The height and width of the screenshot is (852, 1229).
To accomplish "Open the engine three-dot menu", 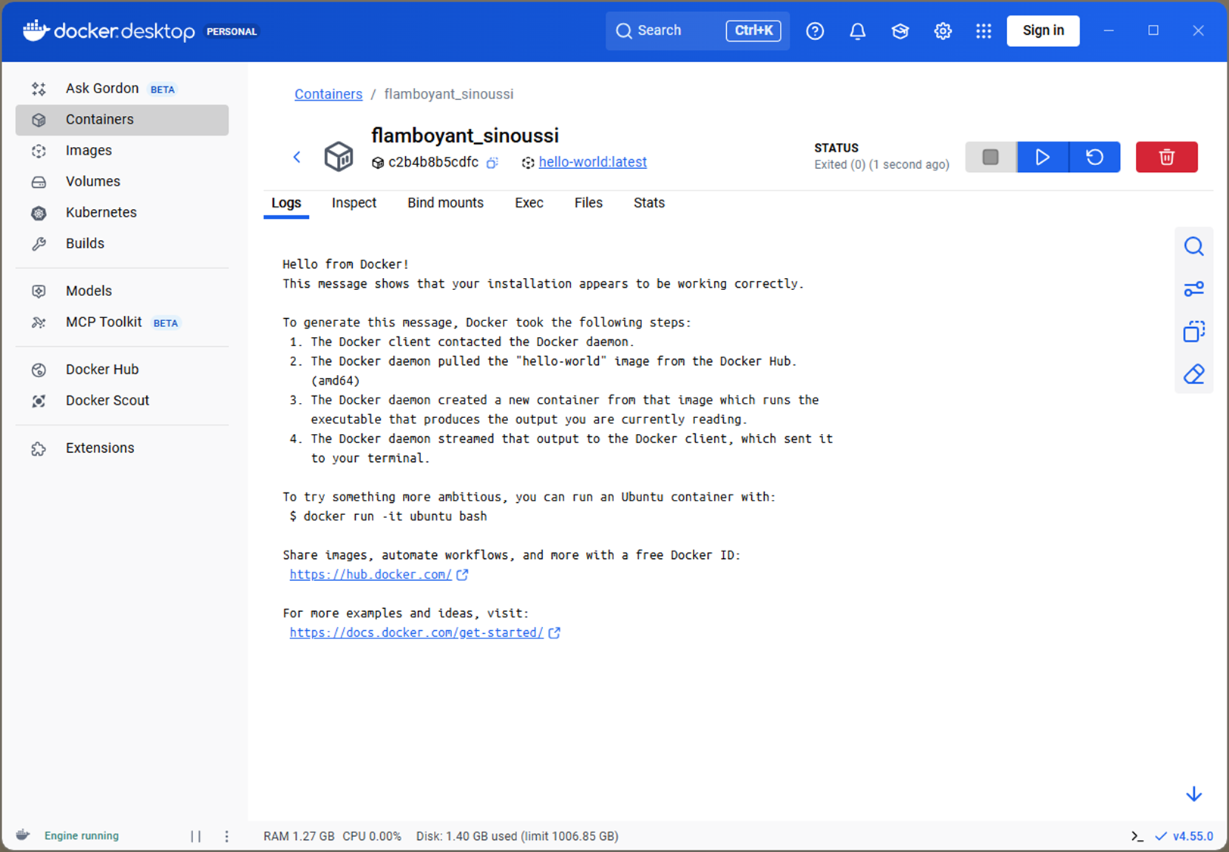I will click(x=226, y=836).
